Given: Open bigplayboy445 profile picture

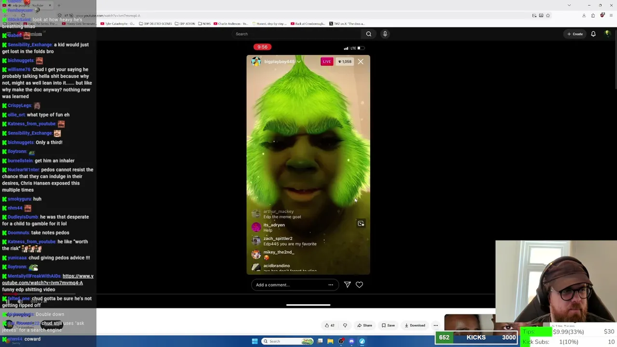Looking at the screenshot, I should tap(256, 62).
